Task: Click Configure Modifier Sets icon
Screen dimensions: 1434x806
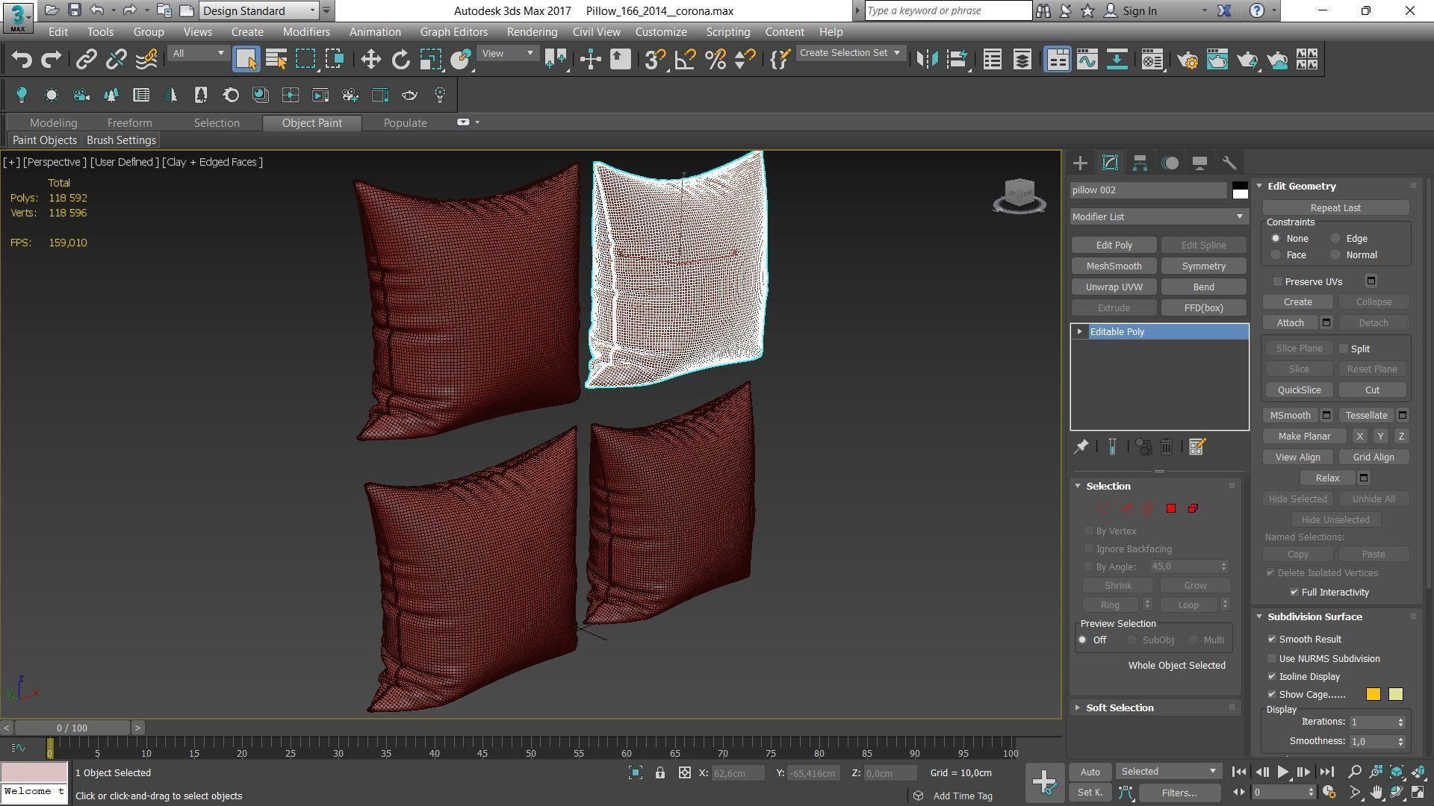Action: 1196,447
